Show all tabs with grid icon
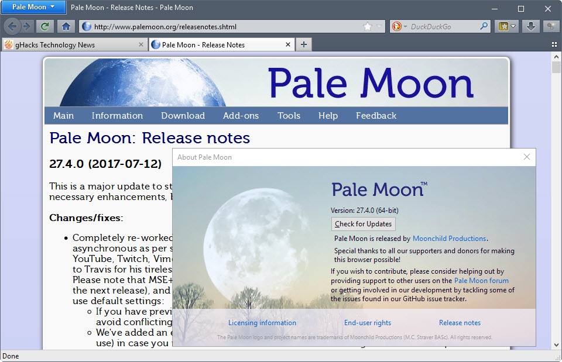The height and width of the screenshot is (362, 562). click(x=554, y=45)
